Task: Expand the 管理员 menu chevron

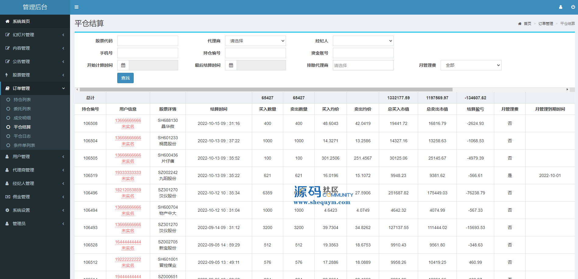Action: tap(63, 224)
